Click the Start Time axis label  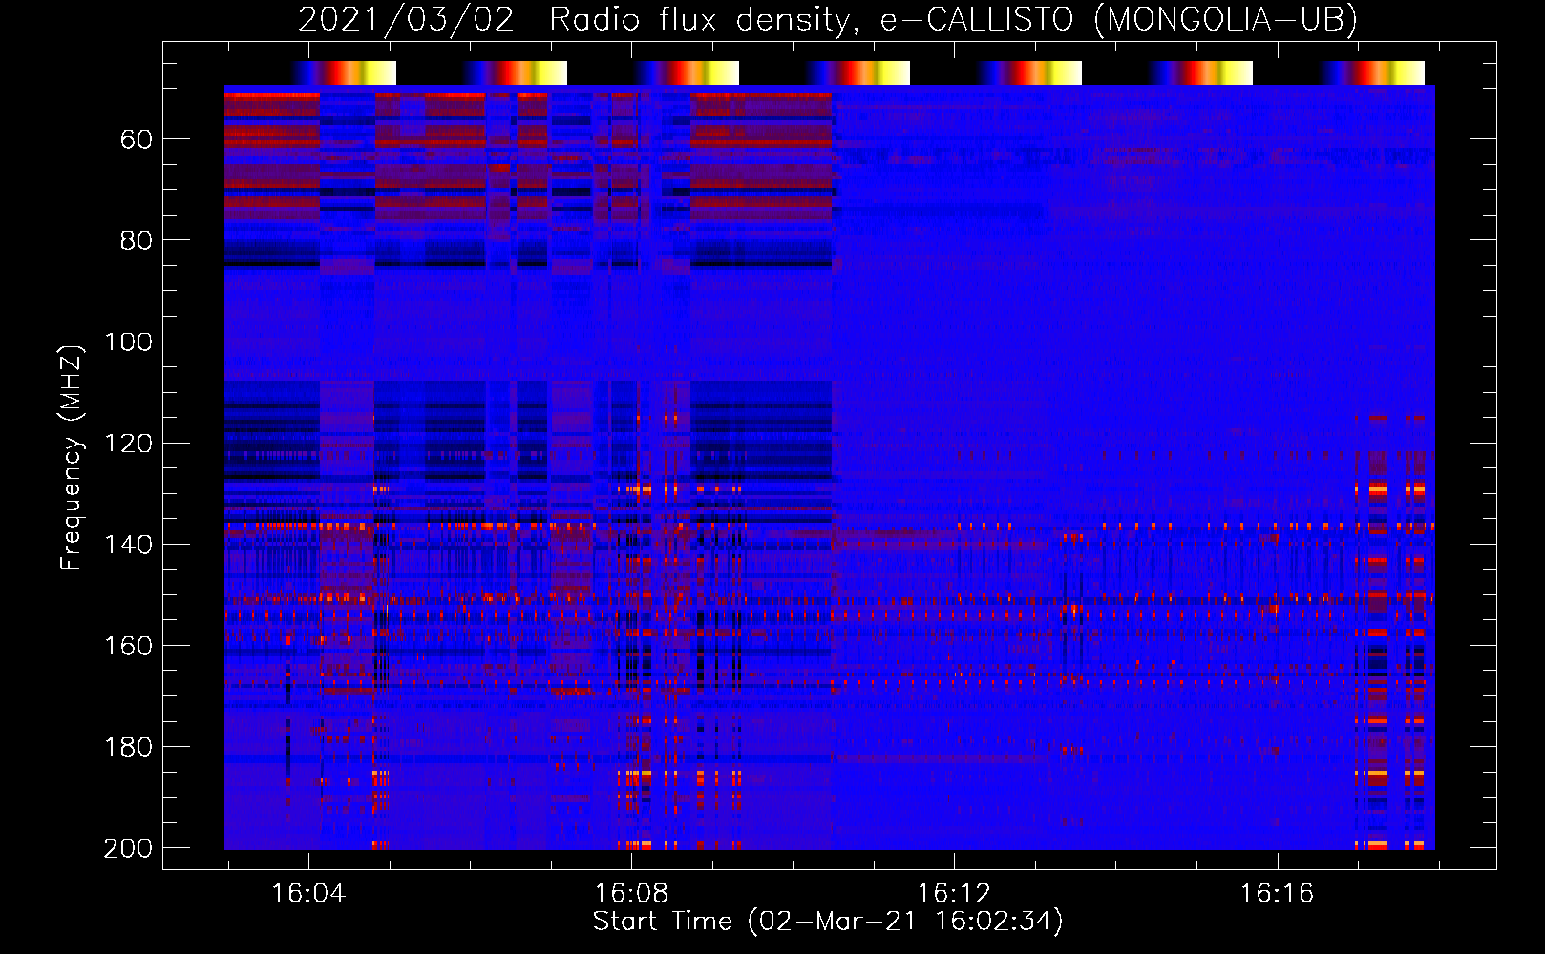click(x=828, y=922)
